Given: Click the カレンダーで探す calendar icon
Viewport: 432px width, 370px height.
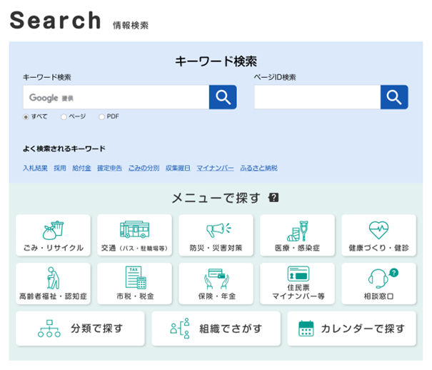Looking at the screenshot, I should (306, 329).
